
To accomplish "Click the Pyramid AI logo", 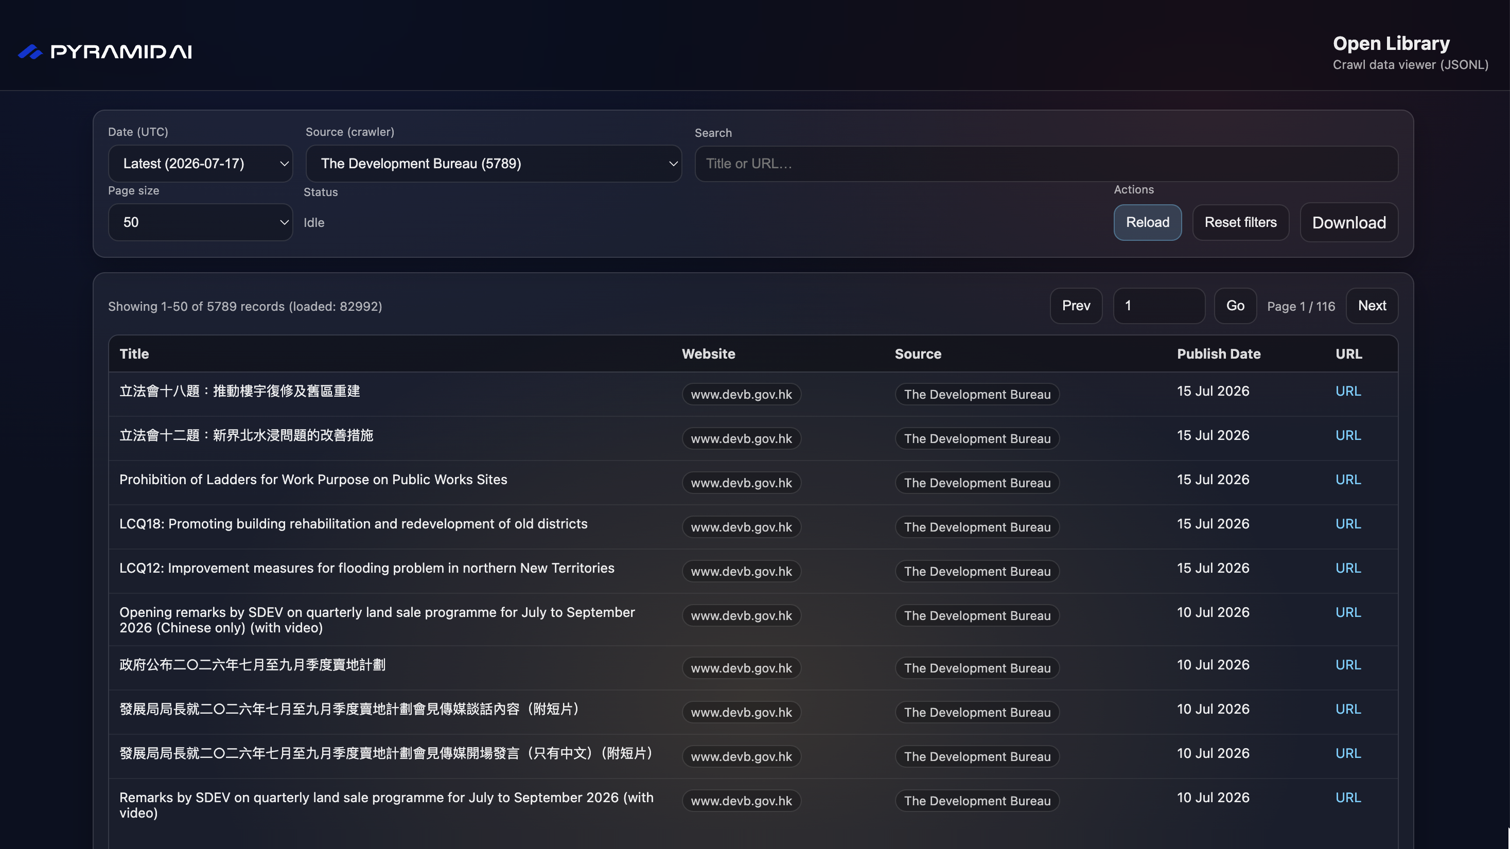I will click(105, 51).
